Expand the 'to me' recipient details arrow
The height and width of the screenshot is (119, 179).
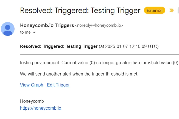point(34,32)
